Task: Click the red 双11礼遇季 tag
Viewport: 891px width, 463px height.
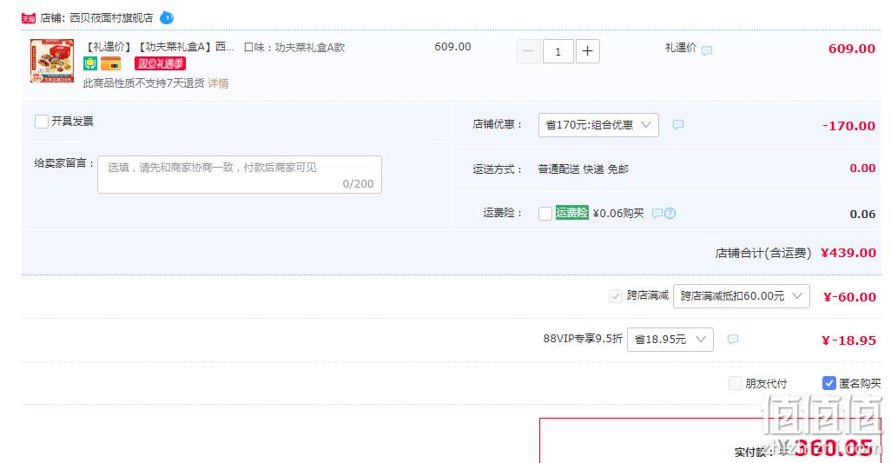Action: pos(161,63)
